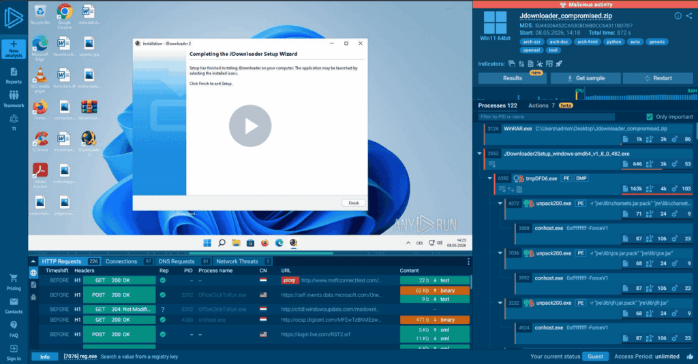Switch to the Processes tab
Screen dimensions: 698x364
(x=498, y=105)
